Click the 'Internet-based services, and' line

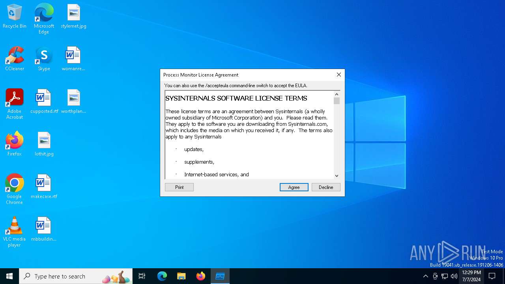point(217,174)
